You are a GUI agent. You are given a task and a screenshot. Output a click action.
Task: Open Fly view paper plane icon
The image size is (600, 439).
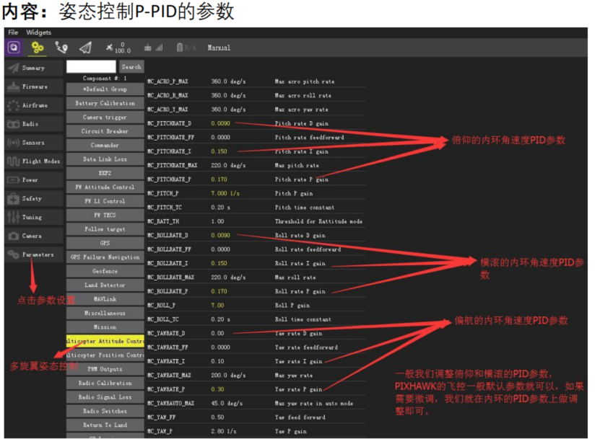(84, 46)
